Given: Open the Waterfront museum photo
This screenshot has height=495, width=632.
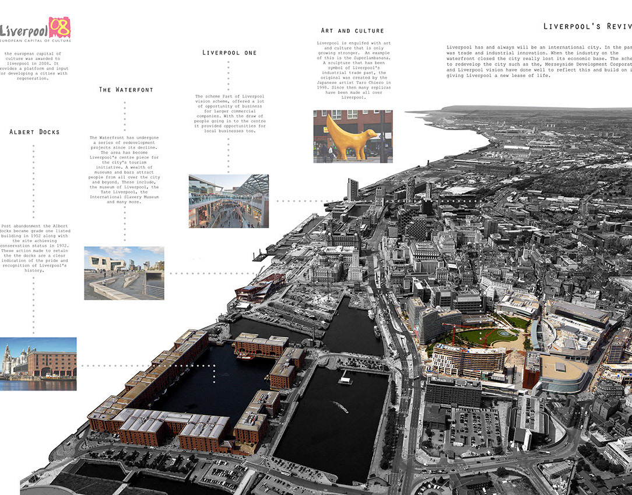Looking at the screenshot, I should 124,273.
